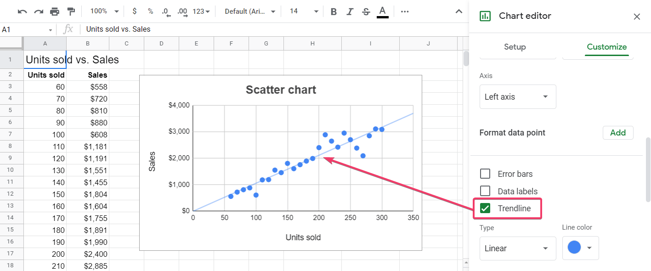Click the percent format icon
Viewport: 651px width, 271px height.
coord(150,11)
